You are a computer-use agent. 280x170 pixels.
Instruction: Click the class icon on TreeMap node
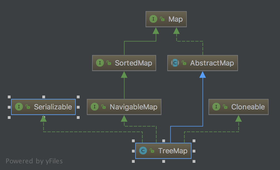tap(143, 151)
